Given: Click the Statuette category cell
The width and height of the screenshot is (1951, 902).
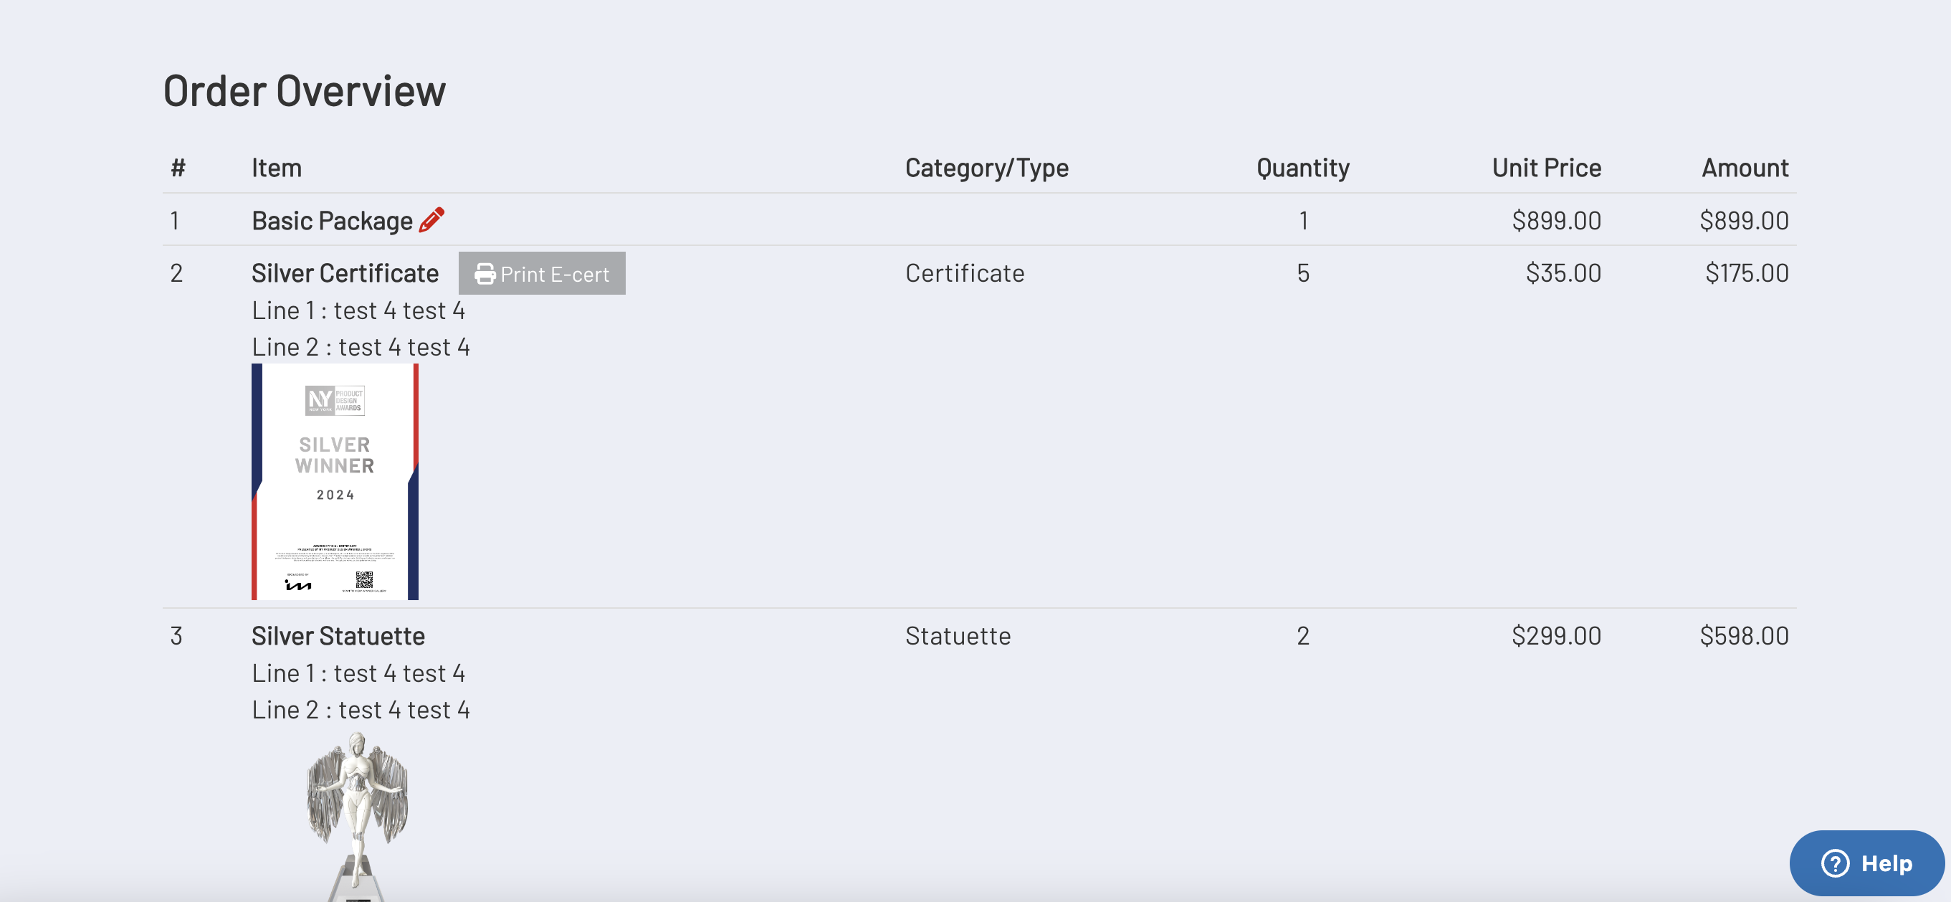Looking at the screenshot, I should pyautogui.click(x=958, y=635).
